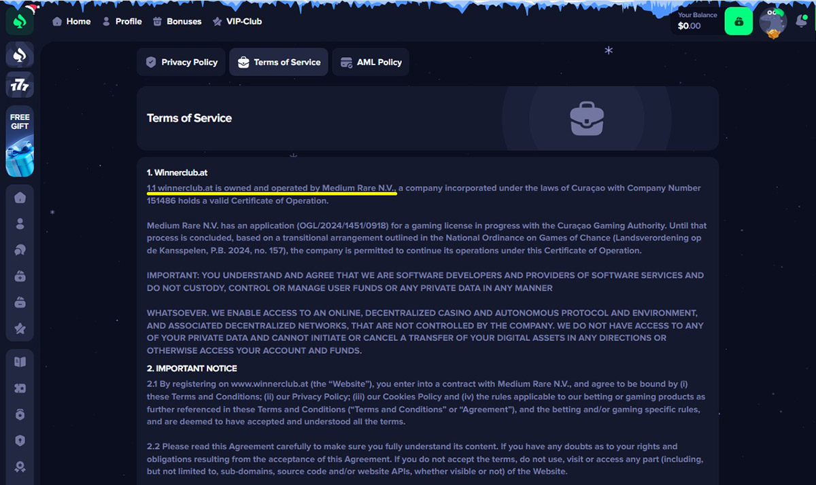Click the sidebar person profile icon
The height and width of the screenshot is (485, 816).
(x=20, y=223)
